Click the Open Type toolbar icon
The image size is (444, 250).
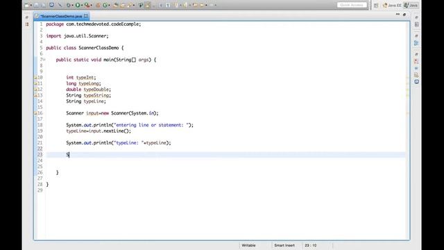coord(116,5)
